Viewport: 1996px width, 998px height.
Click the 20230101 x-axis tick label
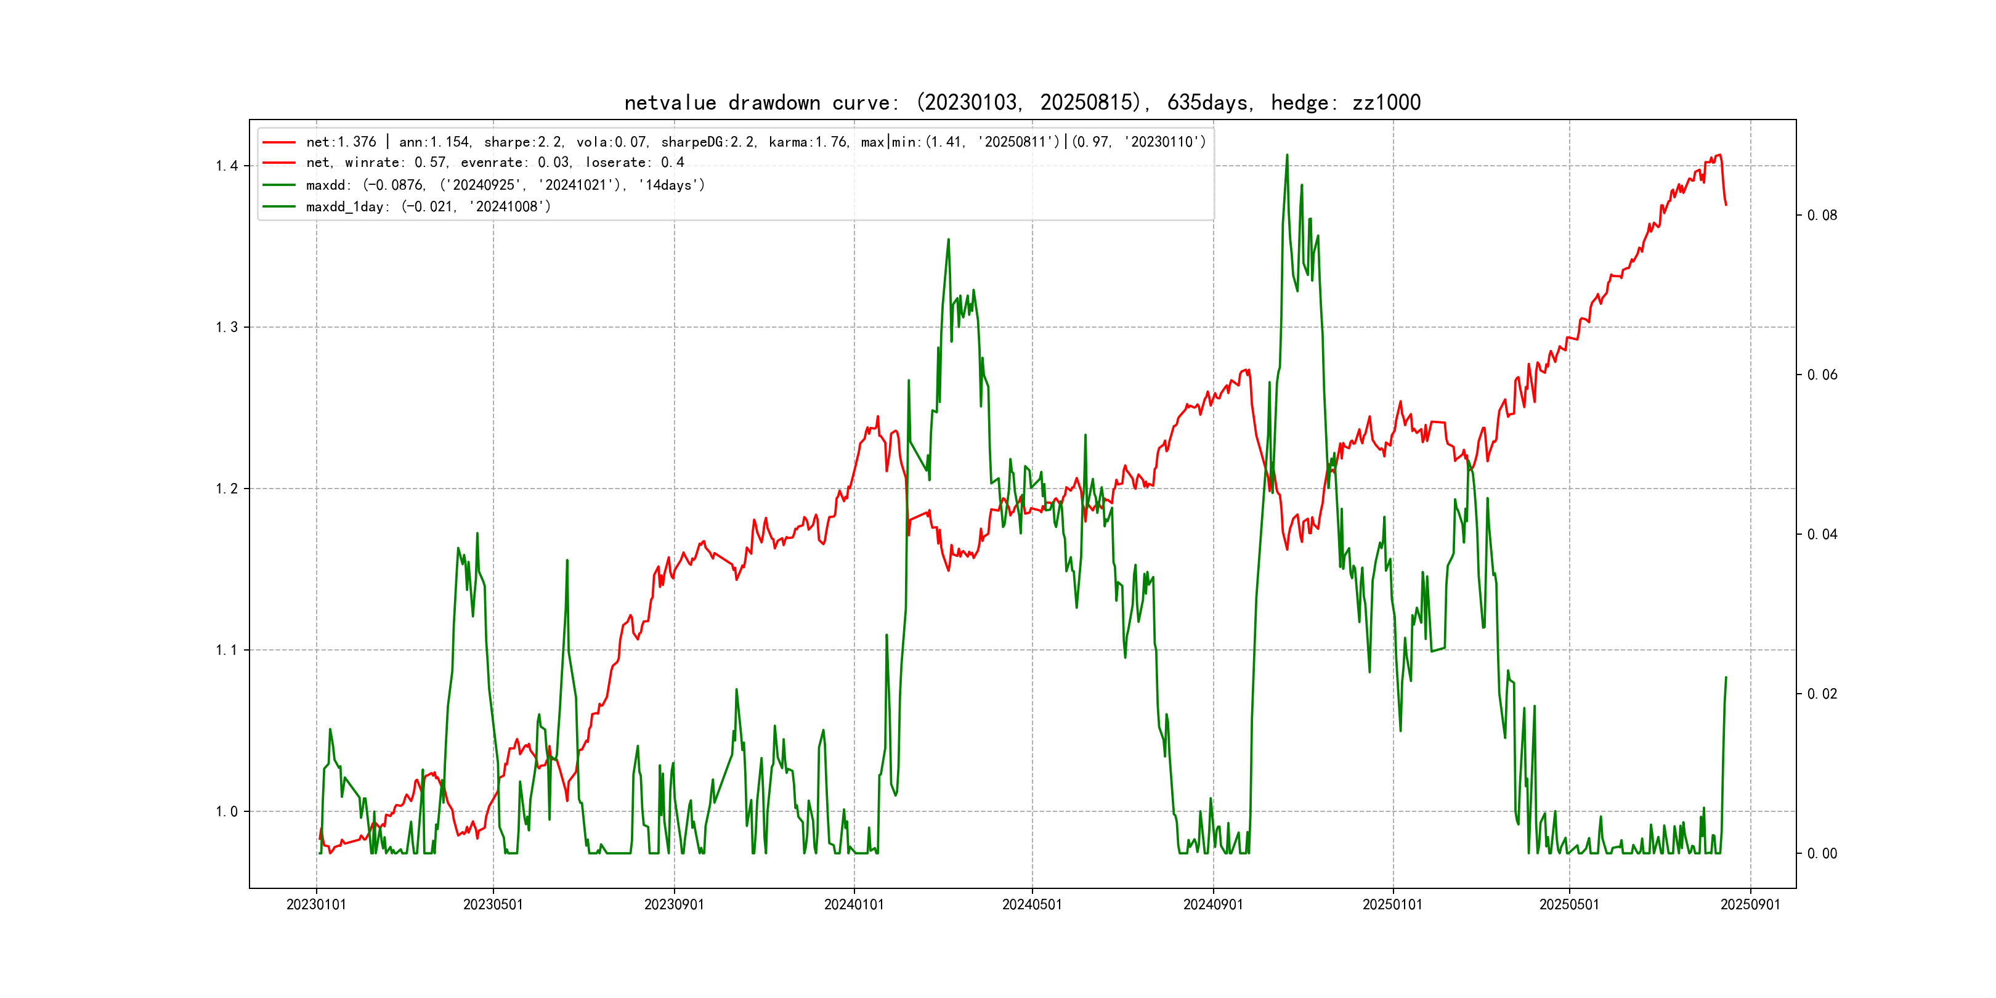pos(316,905)
